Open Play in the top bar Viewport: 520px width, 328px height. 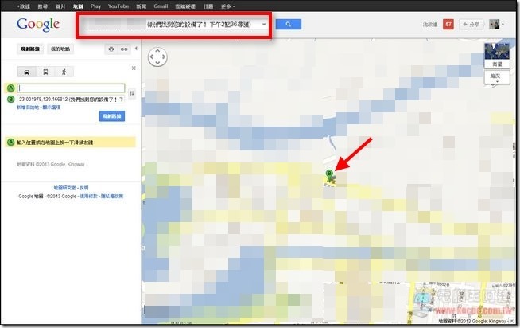pos(95,6)
